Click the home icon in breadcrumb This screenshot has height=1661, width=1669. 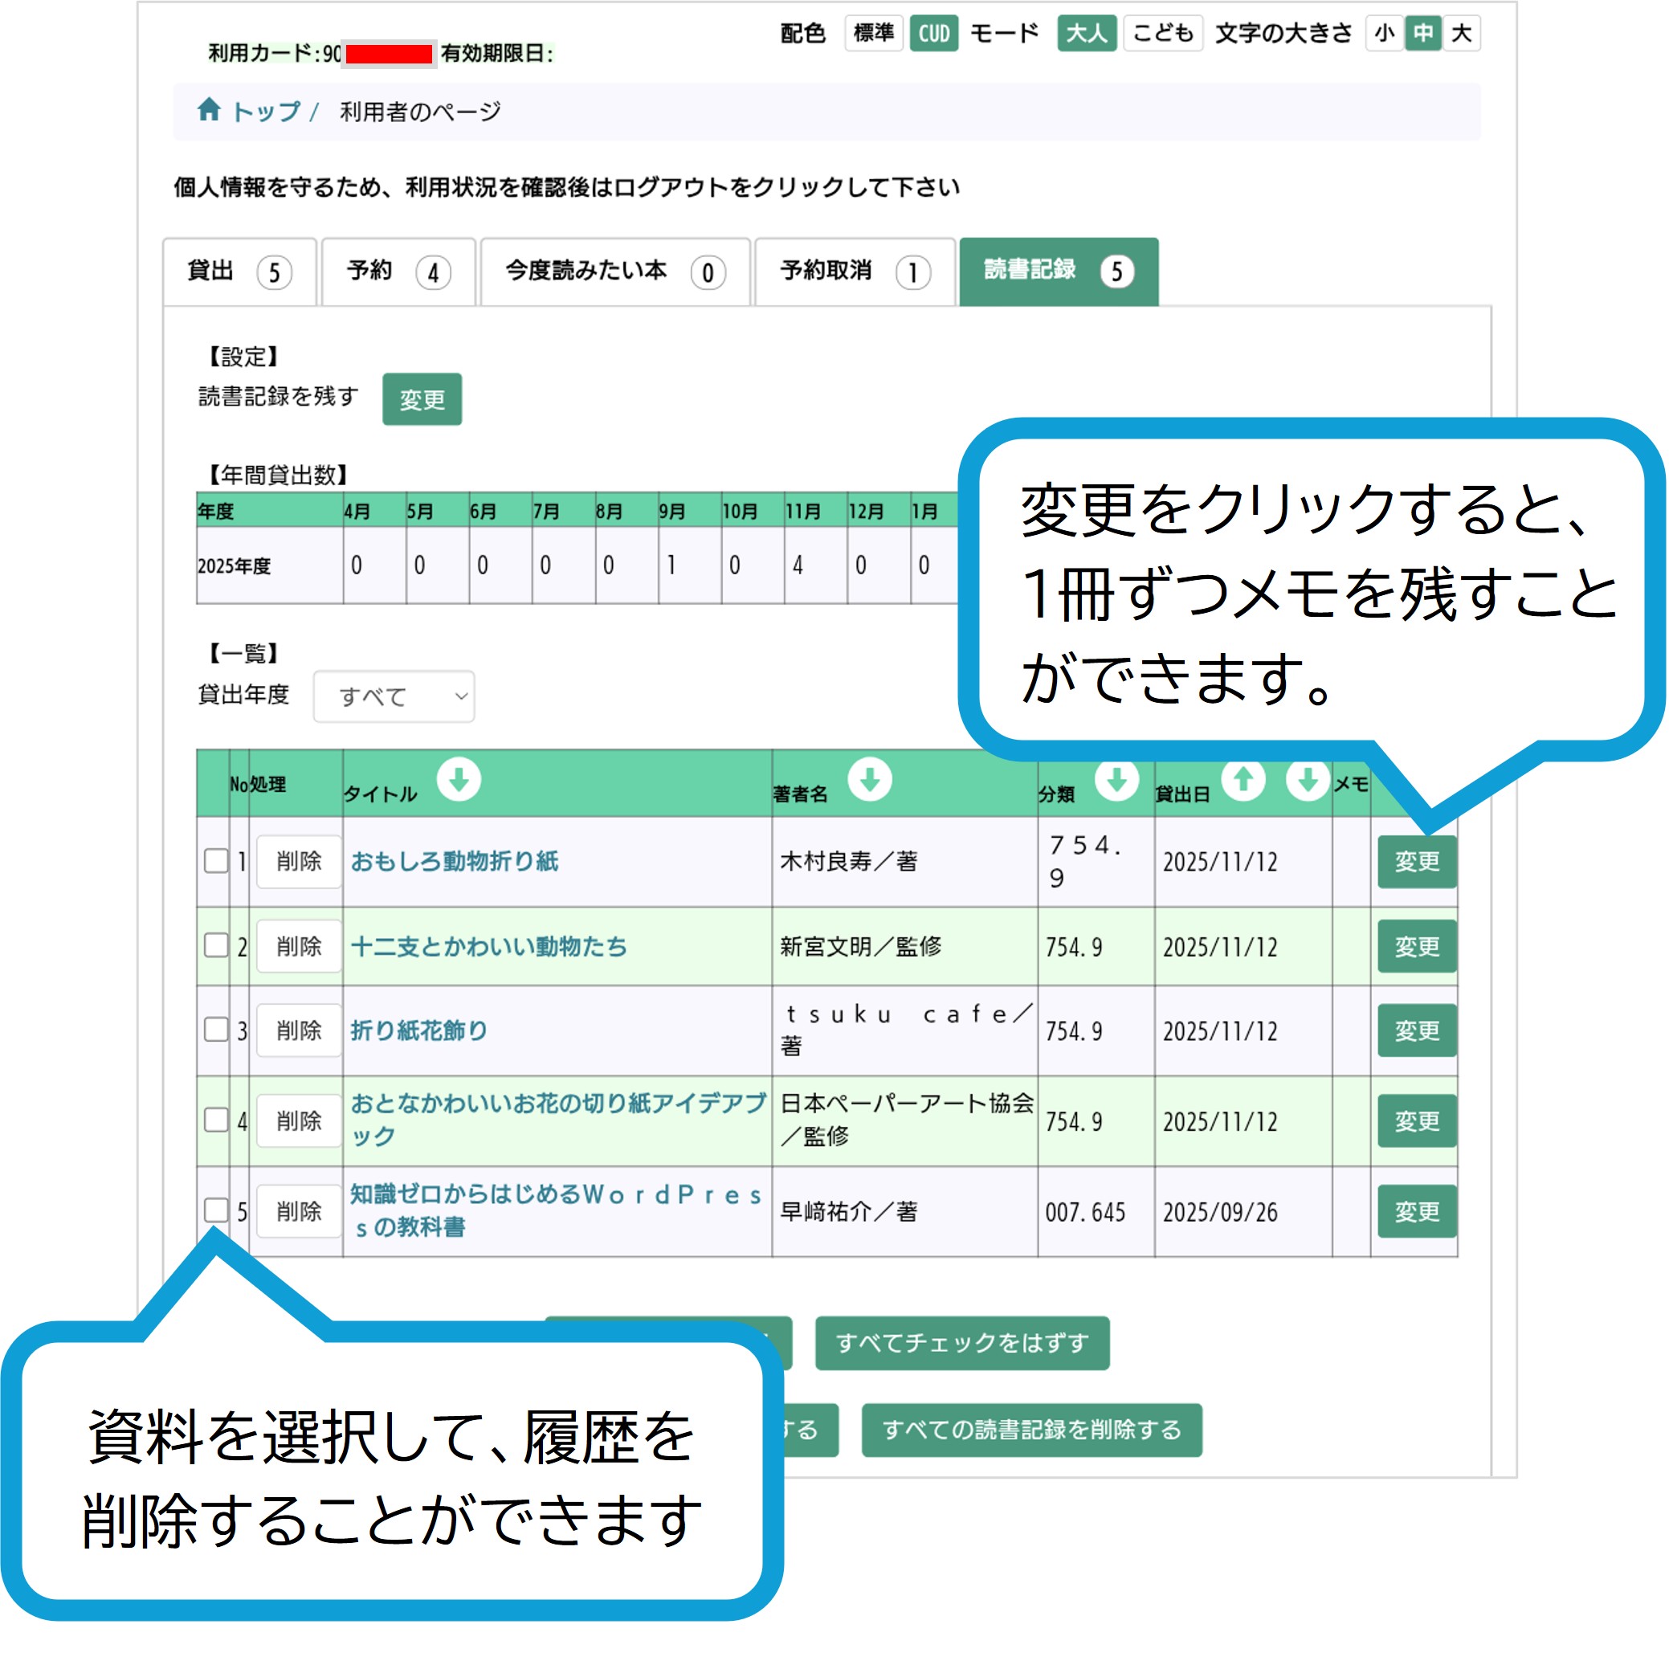[208, 110]
